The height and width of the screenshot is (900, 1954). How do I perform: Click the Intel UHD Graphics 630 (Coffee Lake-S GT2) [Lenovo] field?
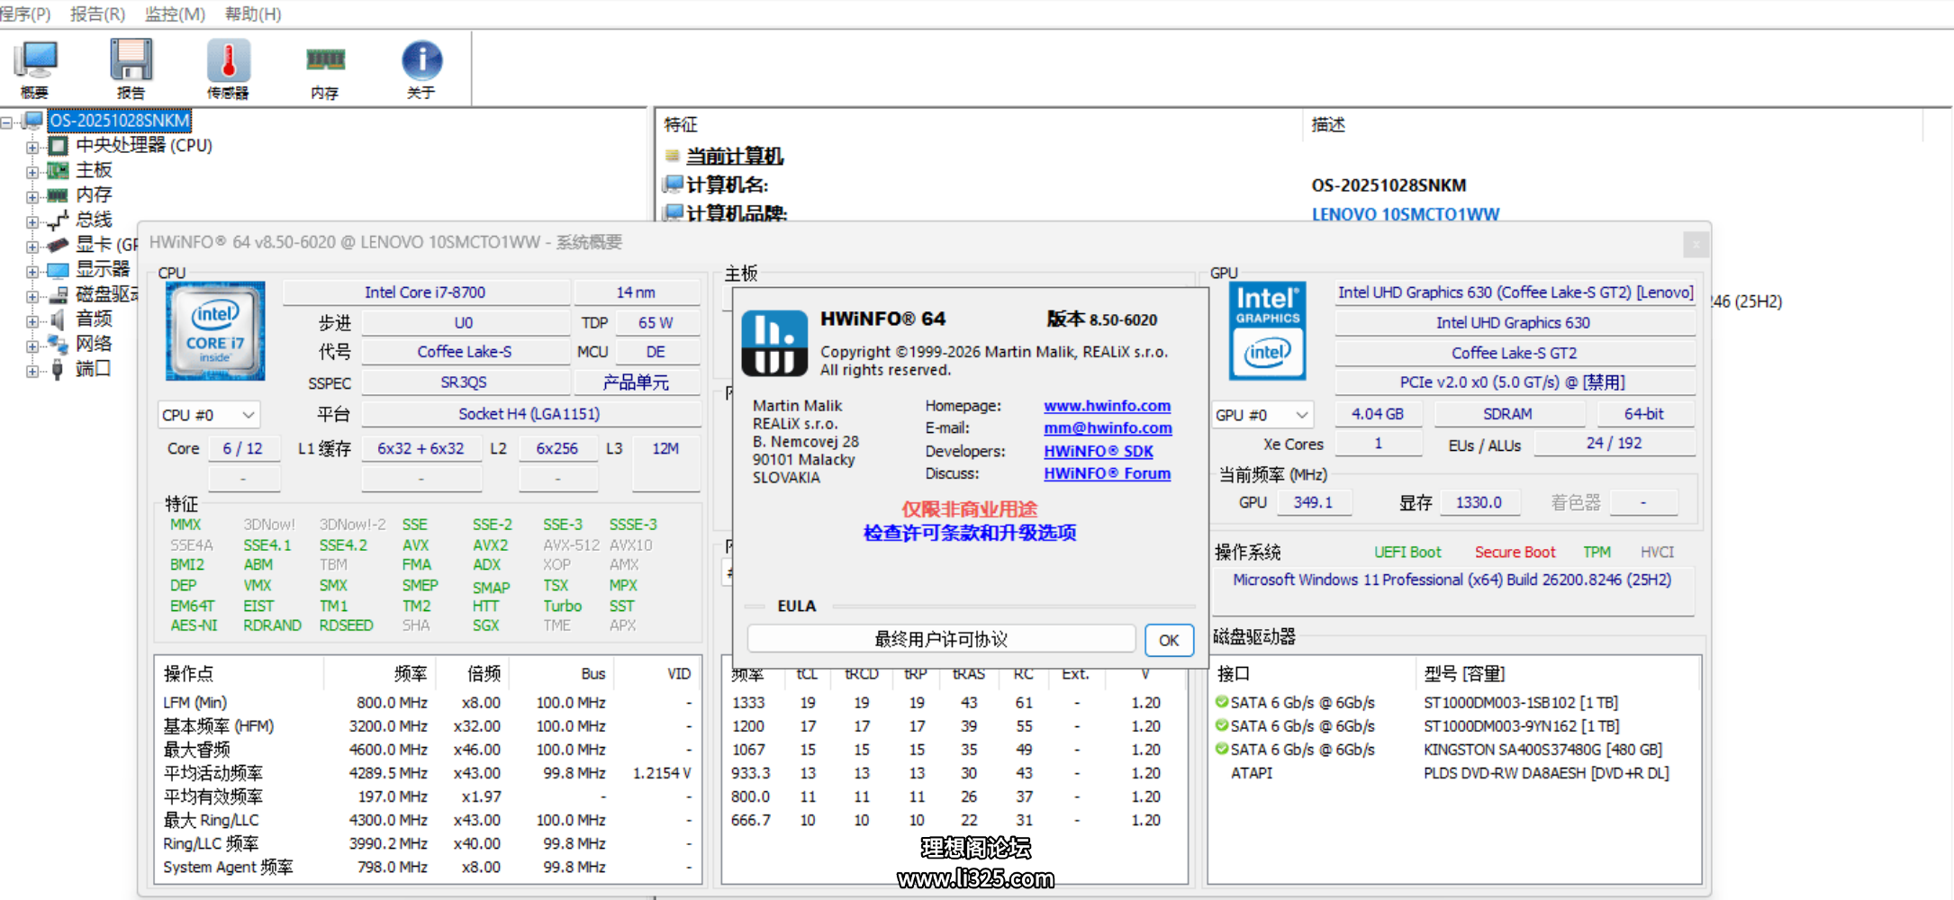tap(1515, 292)
